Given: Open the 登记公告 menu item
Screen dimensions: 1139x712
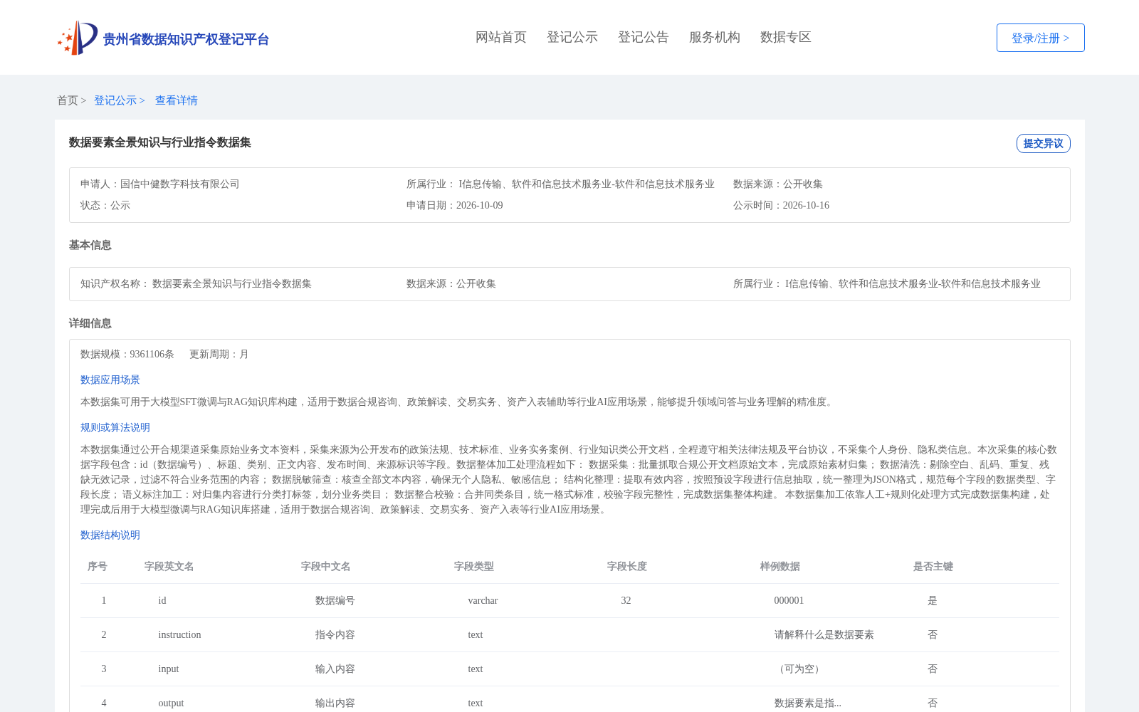Looking at the screenshot, I should (x=644, y=37).
